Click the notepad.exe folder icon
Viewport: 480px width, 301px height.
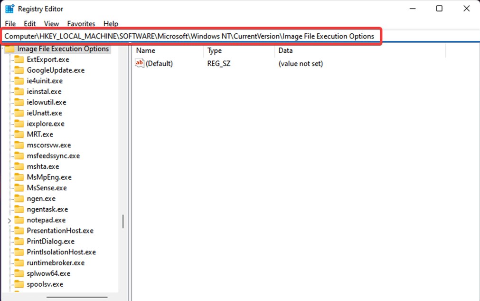pyautogui.click(x=19, y=220)
